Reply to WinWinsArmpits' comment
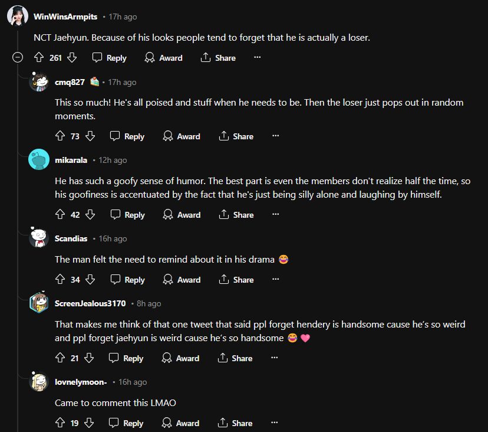Image resolution: width=488 pixels, height=432 pixels. pos(110,58)
